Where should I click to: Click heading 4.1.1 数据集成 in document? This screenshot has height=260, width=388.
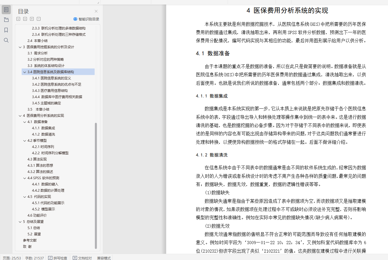click(x=212, y=96)
